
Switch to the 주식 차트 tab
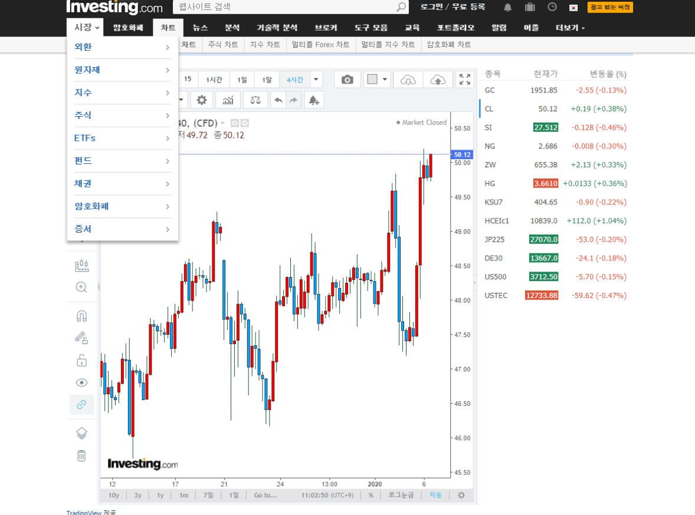(x=223, y=44)
